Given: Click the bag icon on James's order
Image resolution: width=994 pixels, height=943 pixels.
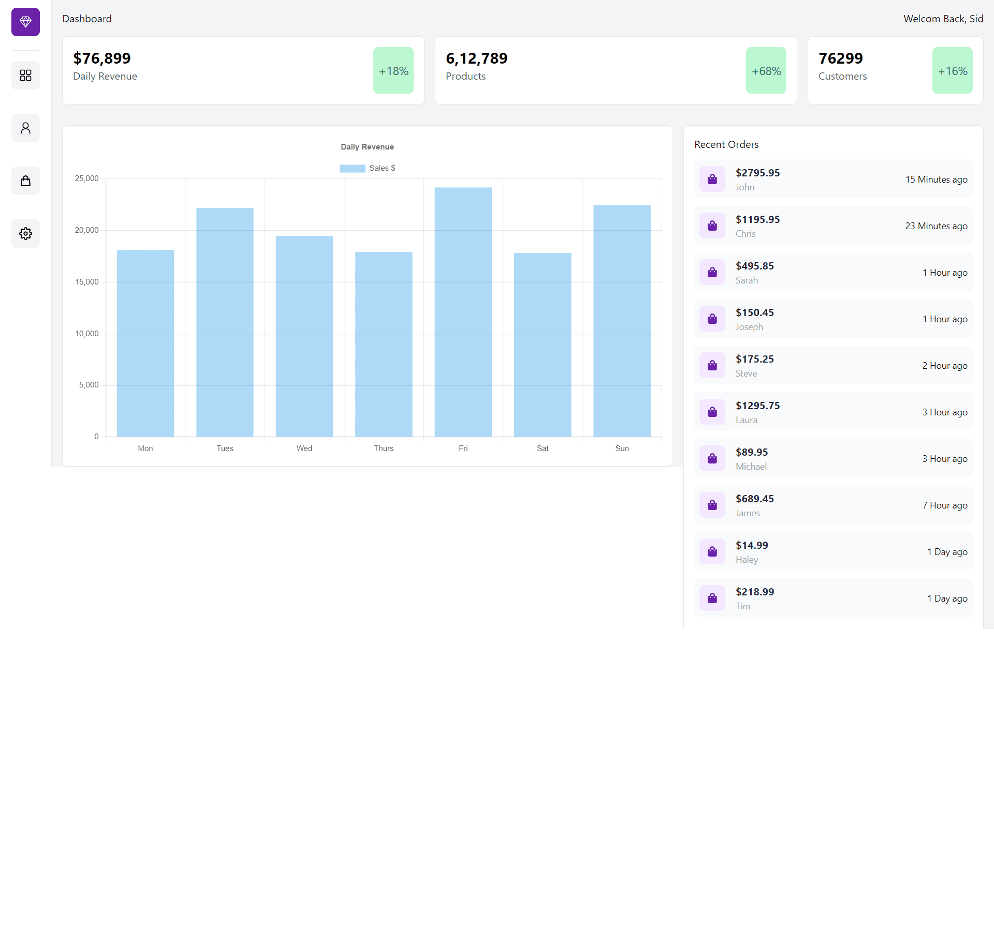Looking at the screenshot, I should (712, 505).
